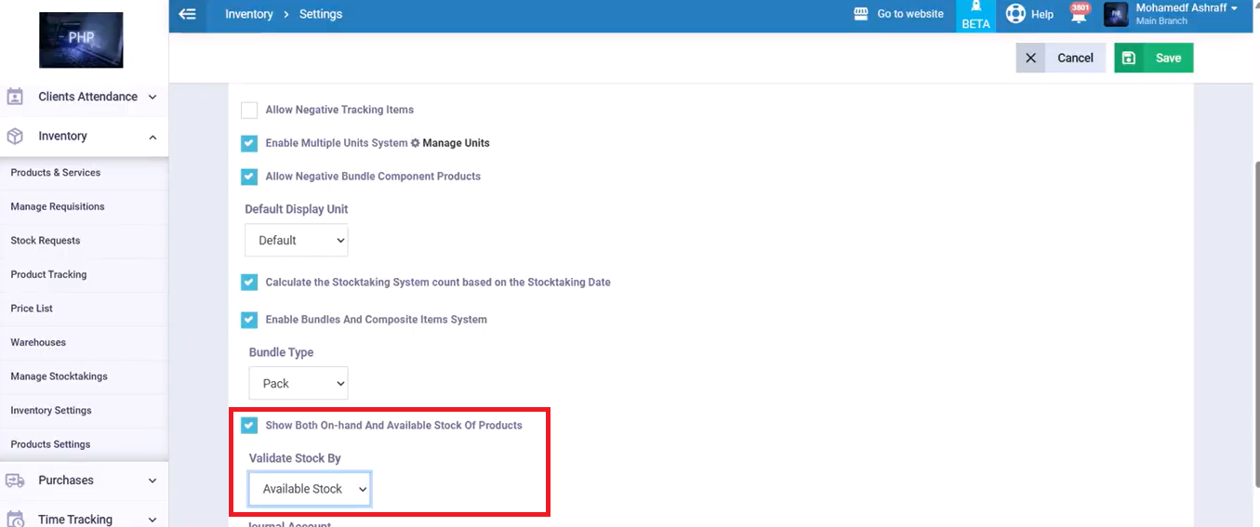This screenshot has width=1260, height=527.
Task: Click the back arrow menu toggle icon
Action: [188, 14]
